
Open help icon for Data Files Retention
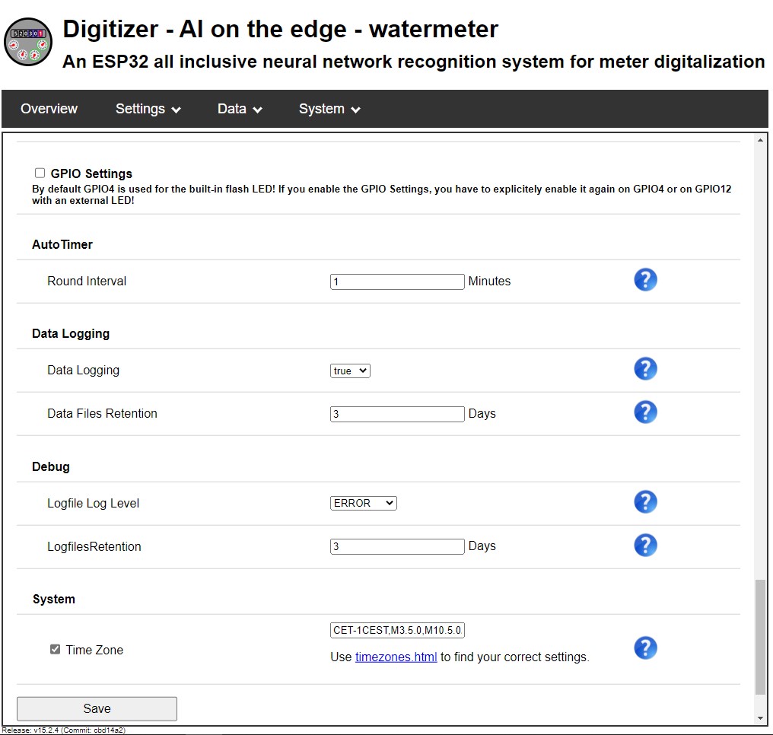point(645,412)
